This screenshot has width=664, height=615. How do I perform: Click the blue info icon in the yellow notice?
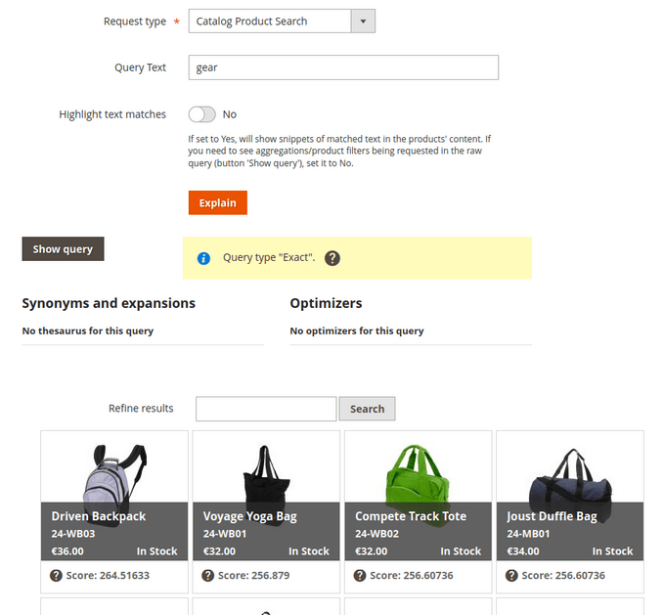pos(203,258)
